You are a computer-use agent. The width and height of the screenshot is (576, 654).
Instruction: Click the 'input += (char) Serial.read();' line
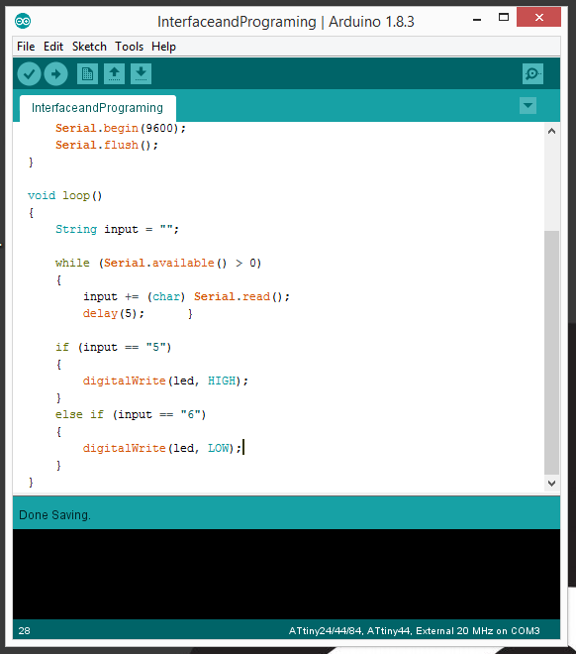point(186,296)
